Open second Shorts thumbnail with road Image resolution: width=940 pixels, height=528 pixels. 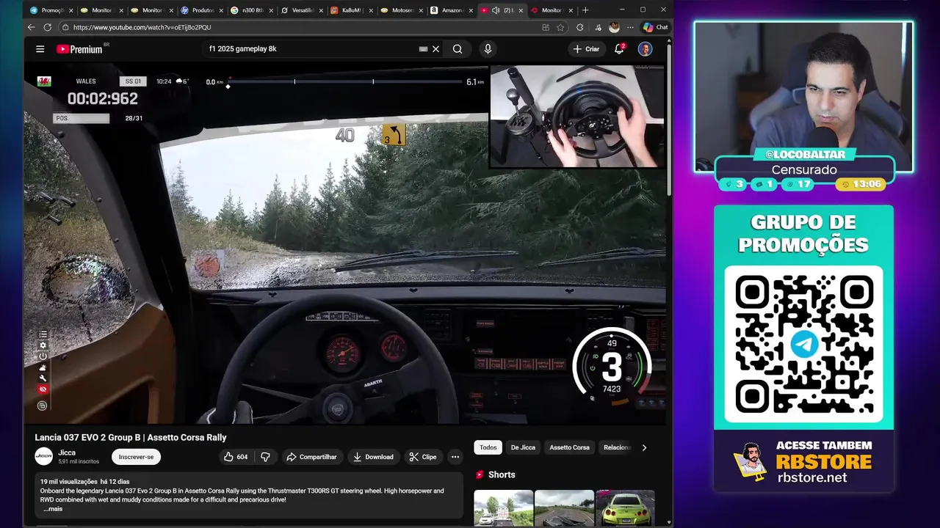564,507
